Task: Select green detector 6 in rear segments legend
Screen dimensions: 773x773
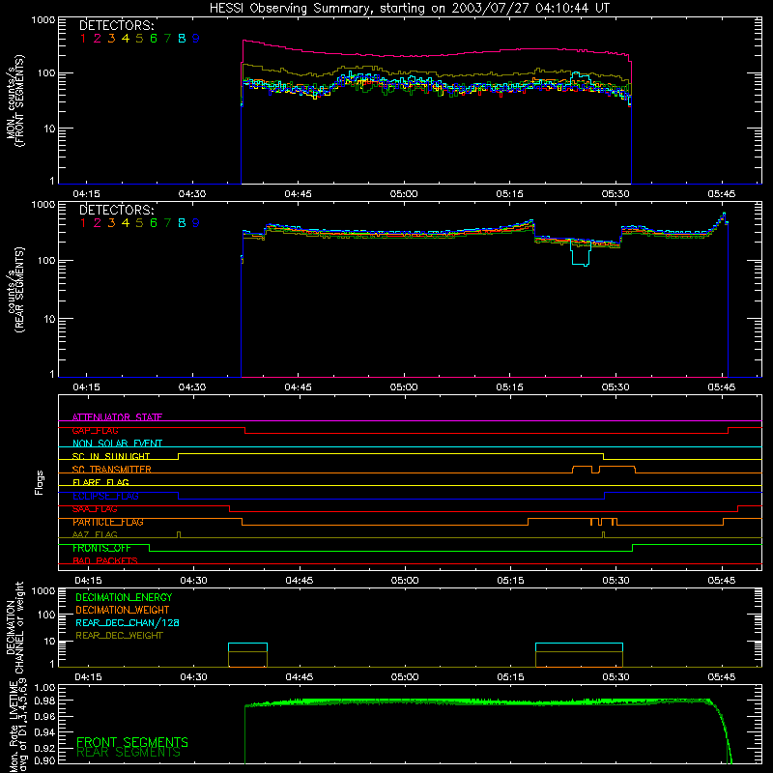Action: pyautogui.click(x=154, y=223)
